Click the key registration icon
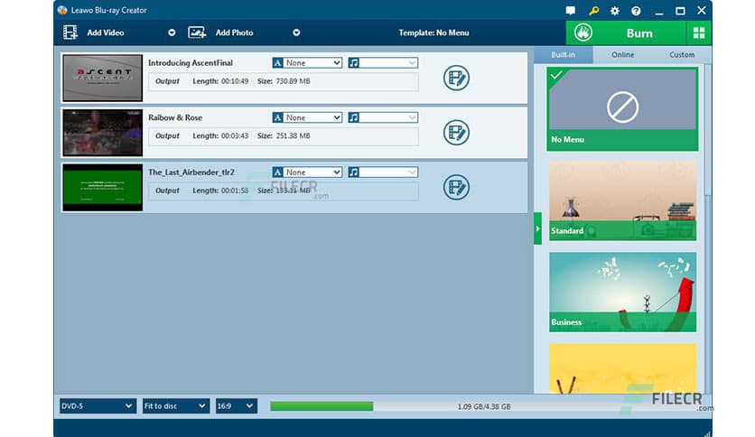The height and width of the screenshot is (437, 755). (x=593, y=10)
